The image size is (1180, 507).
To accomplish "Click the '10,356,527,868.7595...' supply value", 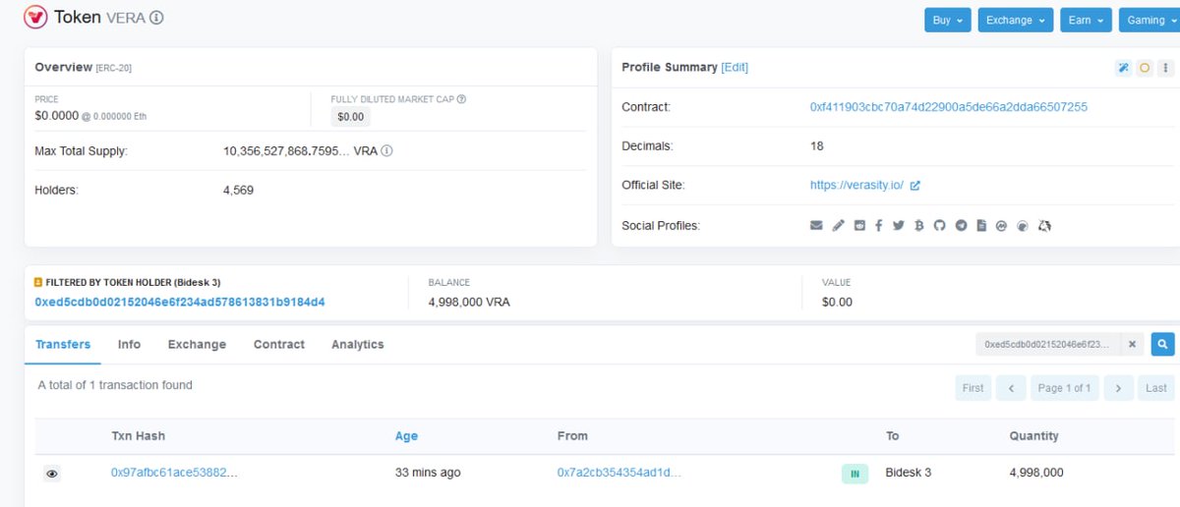I will (286, 151).
